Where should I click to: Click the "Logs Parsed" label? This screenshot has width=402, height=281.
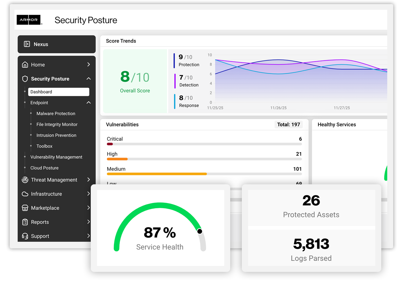point(311,258)
